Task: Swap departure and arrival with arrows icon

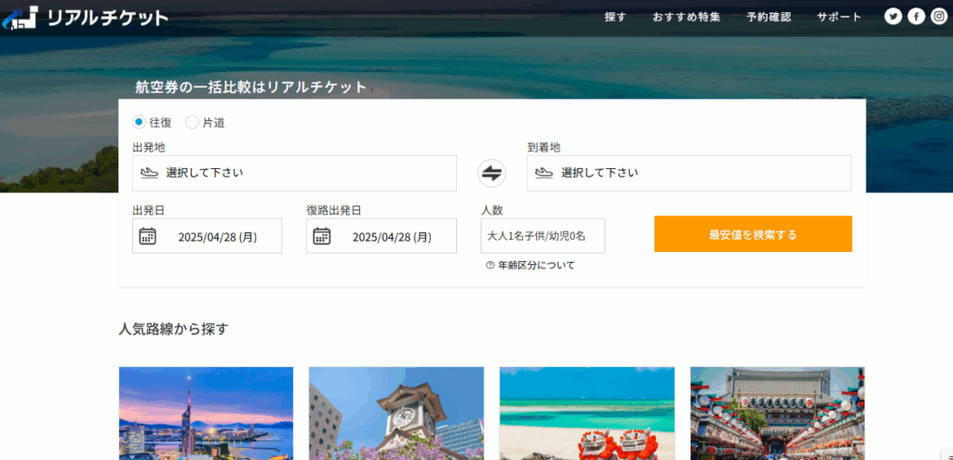Action: pyautogui.click(x=491, y=174)
